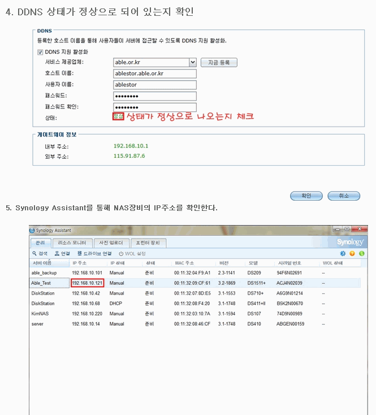The image size is (376, 415).
Task: Select external address 115.91.87.6 text
Action: click(x=129, y=156)
